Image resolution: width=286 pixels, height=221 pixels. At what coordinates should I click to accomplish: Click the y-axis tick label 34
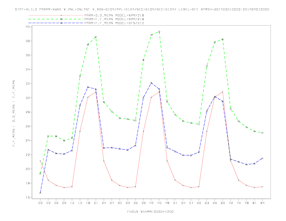pyautogui.click(x=28, y=69)
